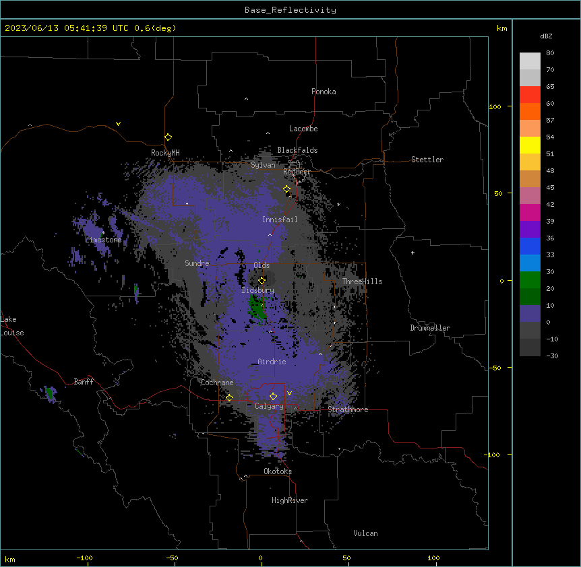Image resolution: width=581 pixels, height=567 pixels.
Task: Click the Sylvan label
Action: (x=263, y=165)
